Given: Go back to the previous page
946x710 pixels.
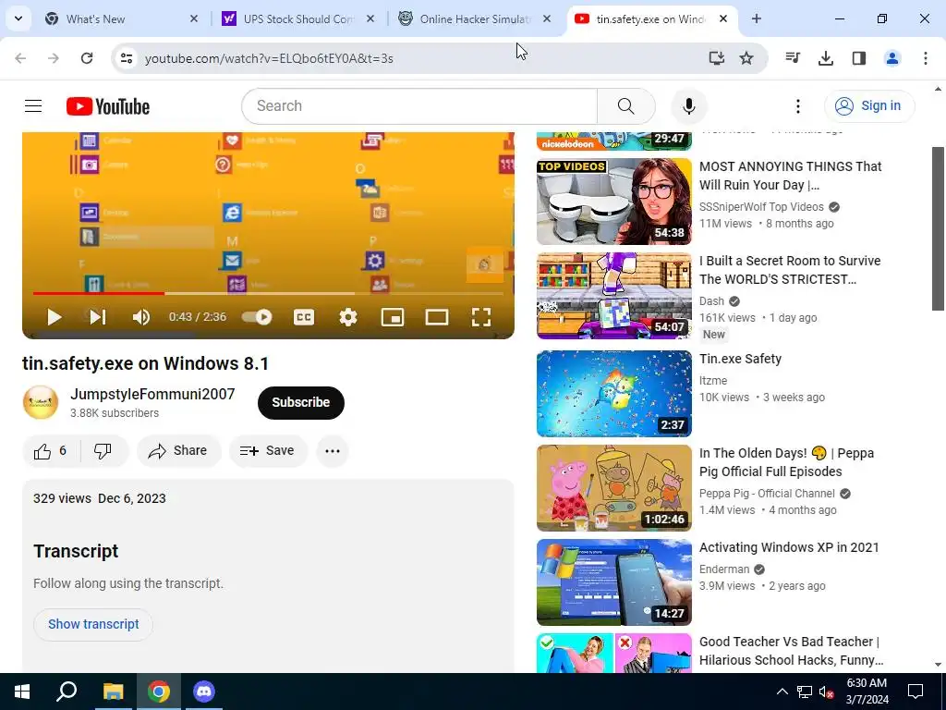Looking at the screenshot, I should click(x=20, y=58).
